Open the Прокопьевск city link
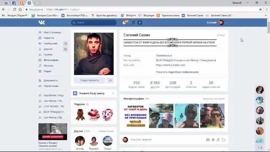The width and height of the screenshot is (270, 152). pos(164,55)
